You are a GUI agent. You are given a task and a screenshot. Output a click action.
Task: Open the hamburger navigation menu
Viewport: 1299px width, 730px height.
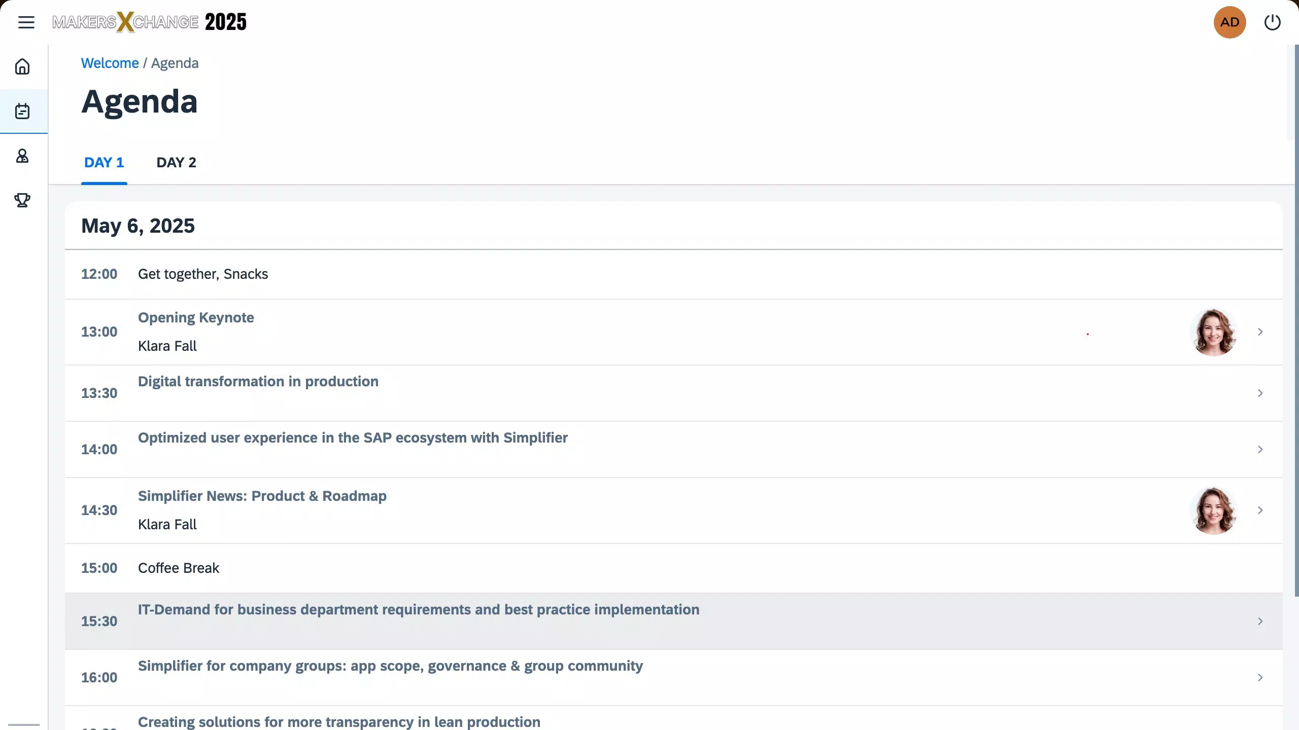click(26, 22)
